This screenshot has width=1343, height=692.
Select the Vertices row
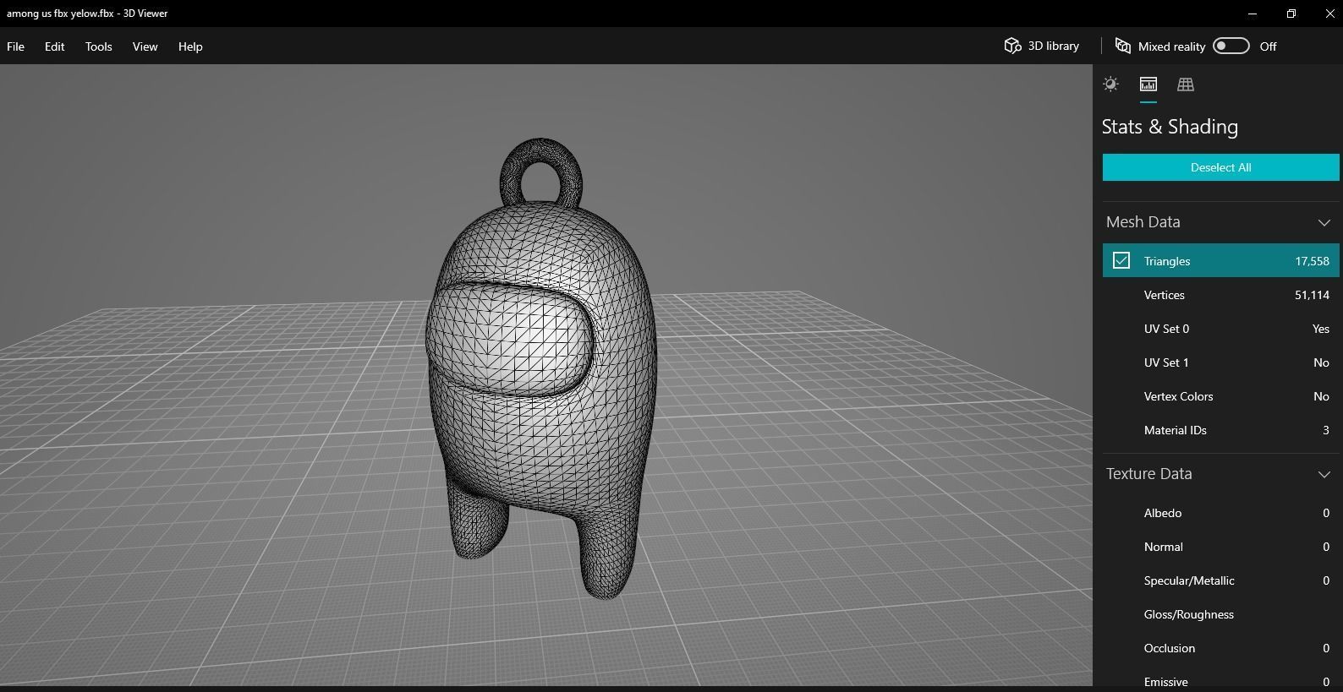point(1220,295)
